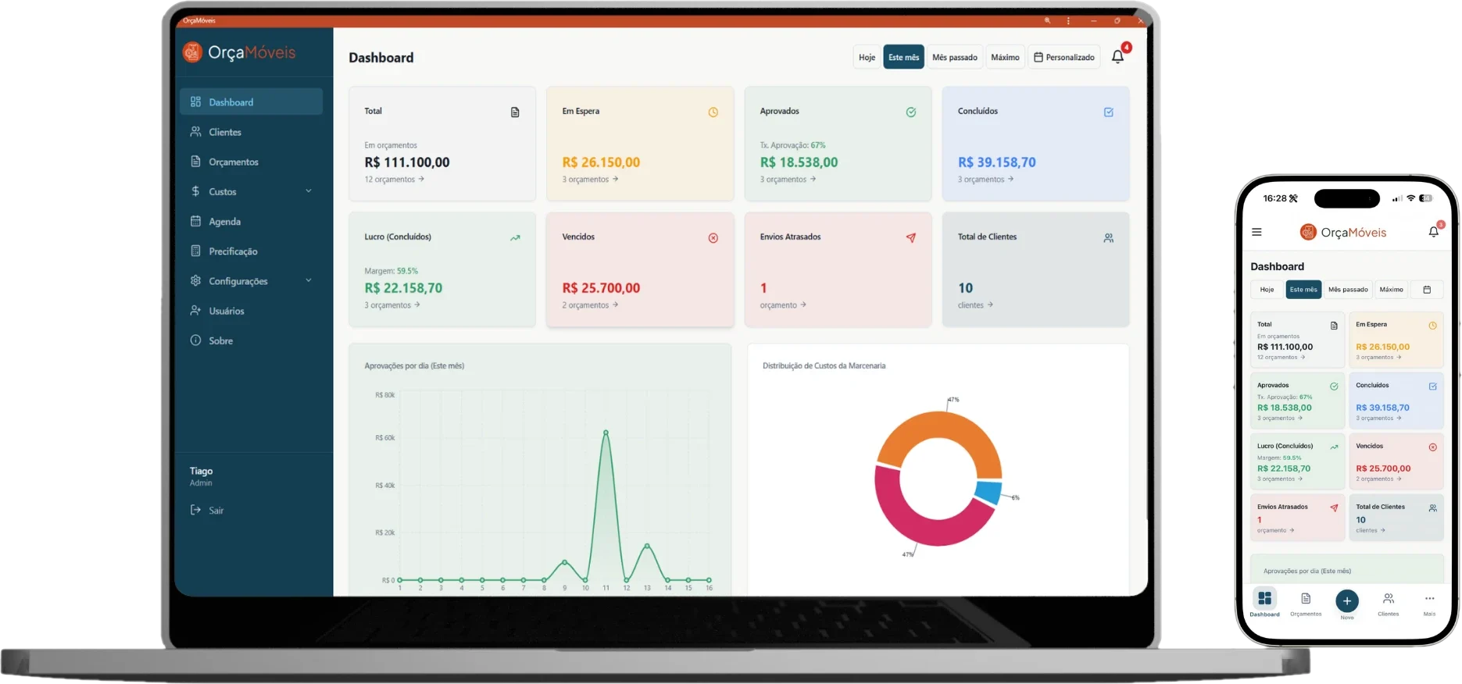The image size is (1462, 684).
Task: Select the Hoje period filter on desktop
Action: (867, 57)
